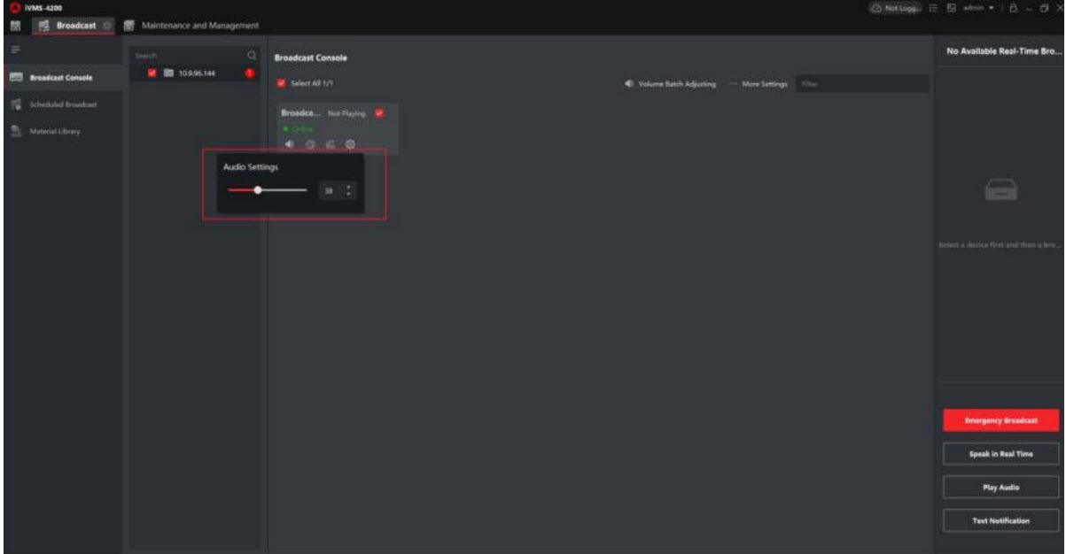This screenshot has width=1066, height=554.
Task: Click the Audio Settings volume slider handle
Action: pos(258,189)
